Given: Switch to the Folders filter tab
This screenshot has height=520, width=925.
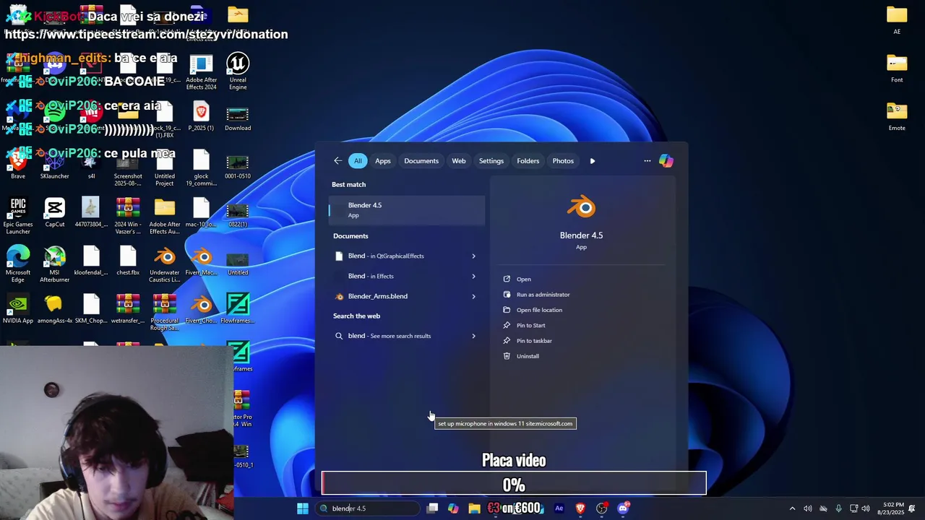Looking at the screenshot, I should pyautogui.click(x=528, y=161).
